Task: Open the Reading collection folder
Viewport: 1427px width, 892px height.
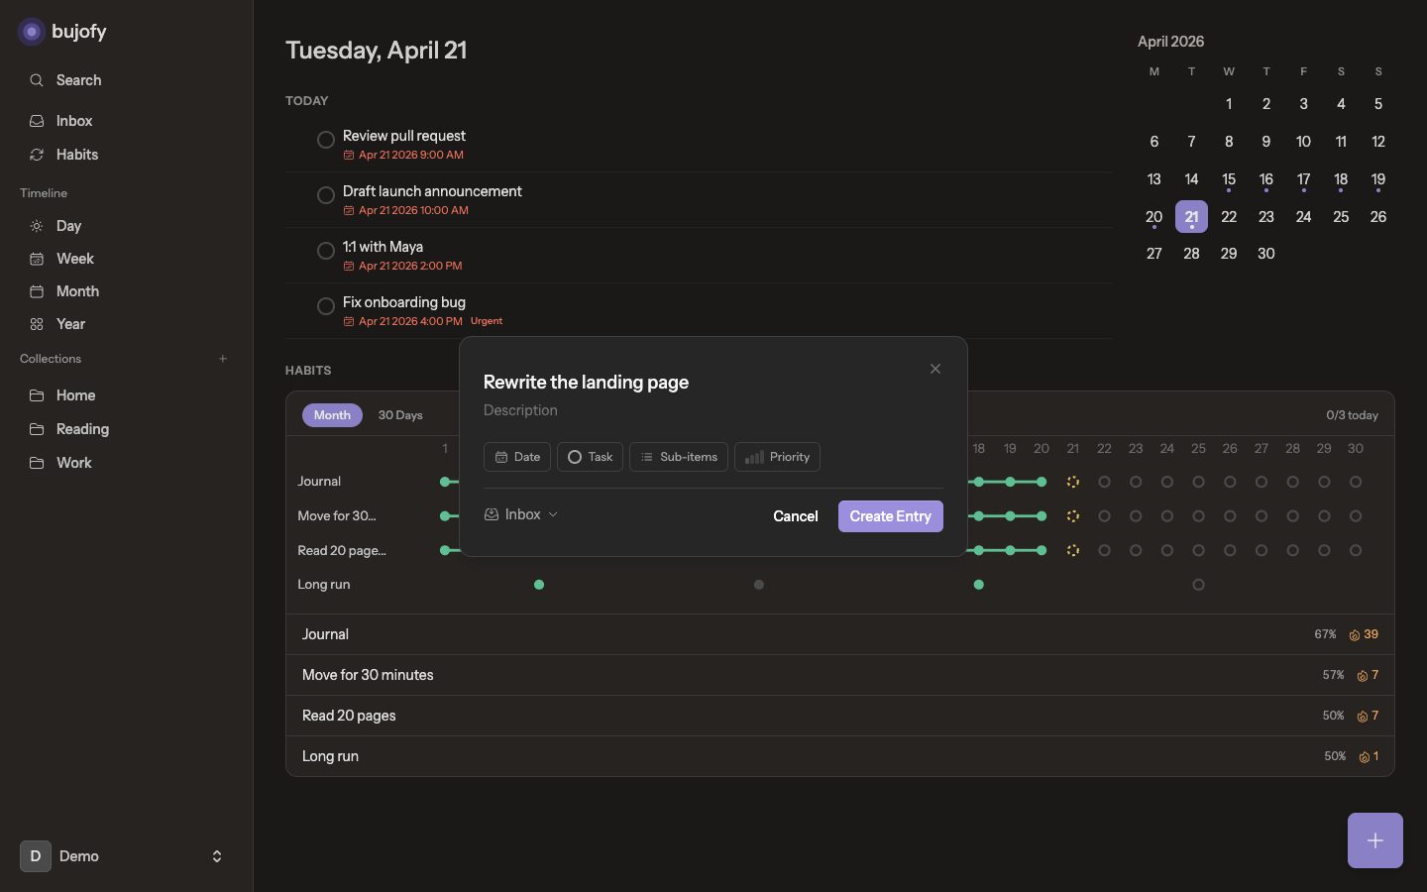Action: [126, 429]
